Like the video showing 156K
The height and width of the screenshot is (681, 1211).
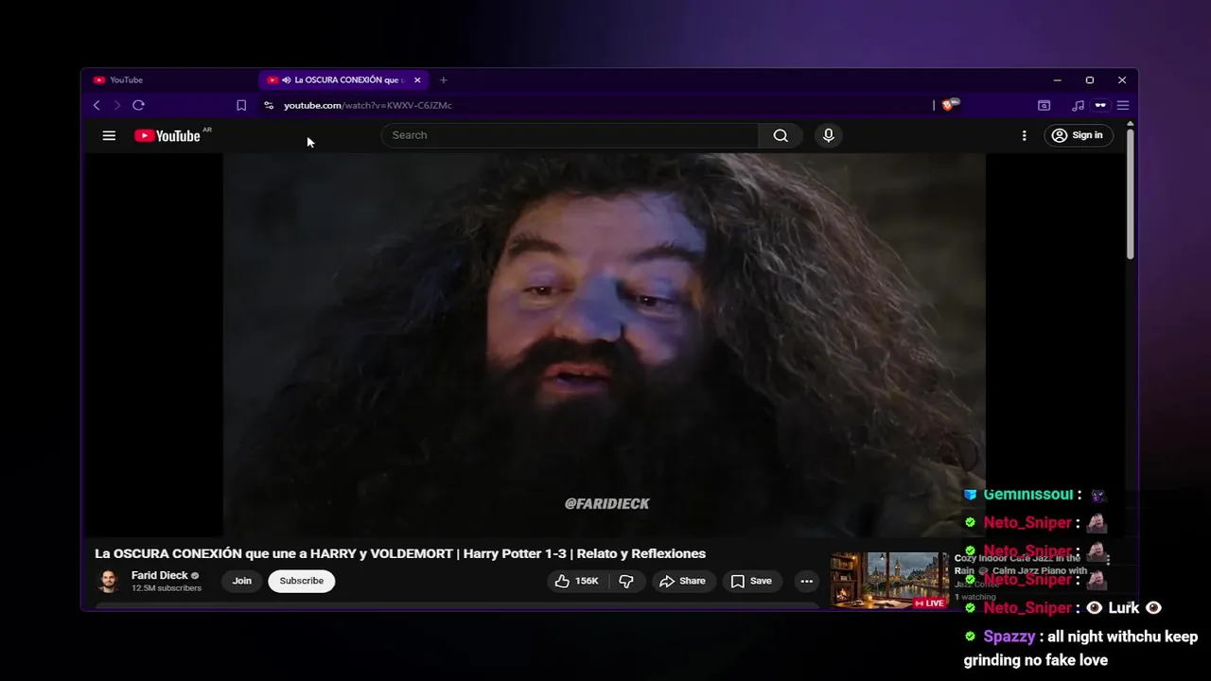(577, 581)
